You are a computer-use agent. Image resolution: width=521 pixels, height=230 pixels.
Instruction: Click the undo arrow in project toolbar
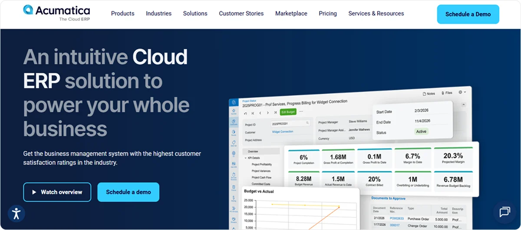click(245, 113)
